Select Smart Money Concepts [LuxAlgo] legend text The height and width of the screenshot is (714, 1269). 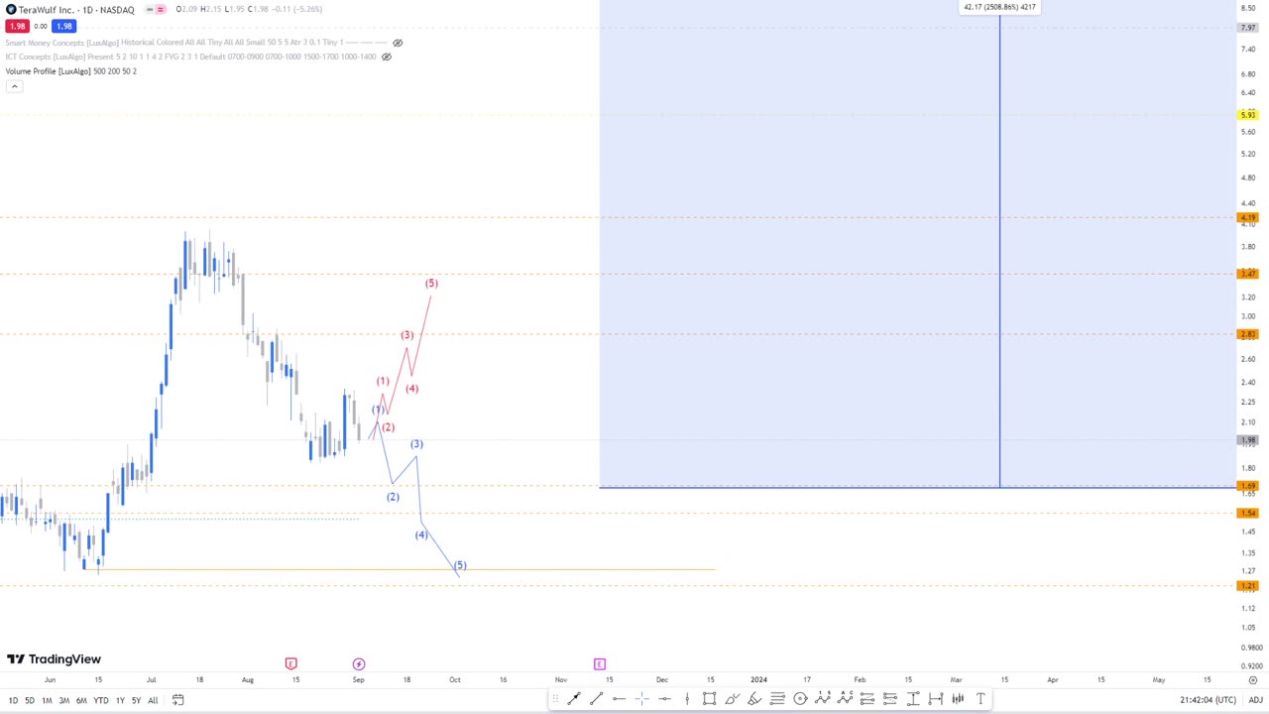(x=61, y=43)
